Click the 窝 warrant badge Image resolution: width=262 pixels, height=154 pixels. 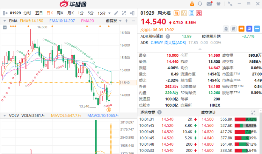199,13
